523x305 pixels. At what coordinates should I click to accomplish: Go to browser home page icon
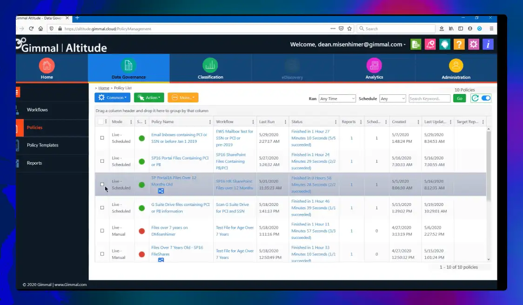pyautogui.click(x=40, y=29)
